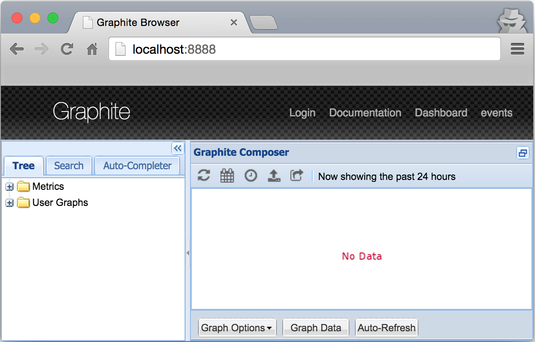Click the Composer window restore icon
The image size is (535, 342).
[523, 153]
